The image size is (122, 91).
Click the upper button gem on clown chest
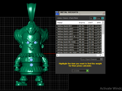[31, 60]
